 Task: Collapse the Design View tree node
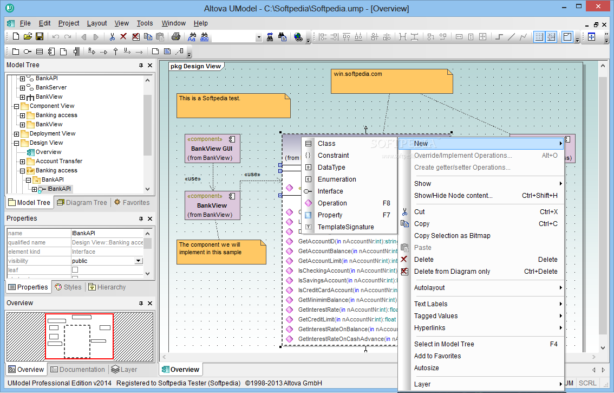tap(16, 143)
